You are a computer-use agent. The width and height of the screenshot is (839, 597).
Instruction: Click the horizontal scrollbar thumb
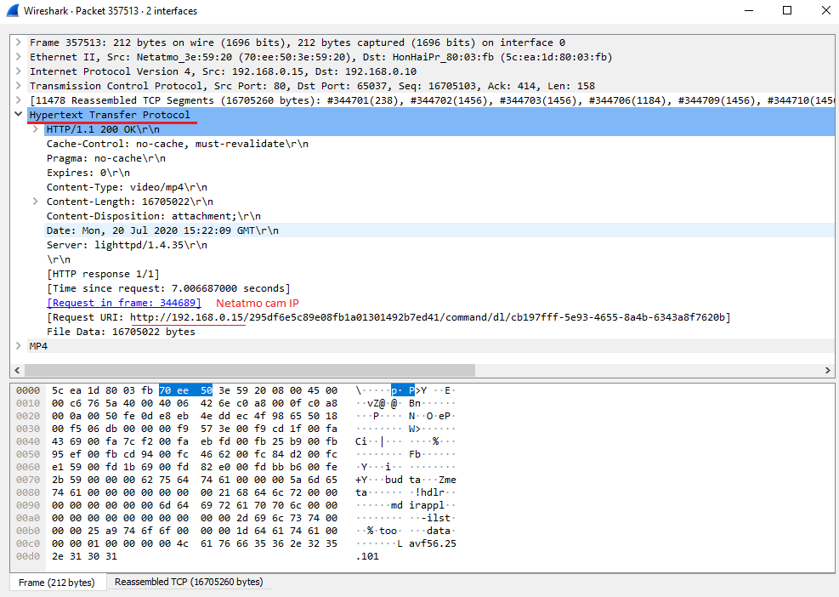pyautogui.click(x=249, y=370)
